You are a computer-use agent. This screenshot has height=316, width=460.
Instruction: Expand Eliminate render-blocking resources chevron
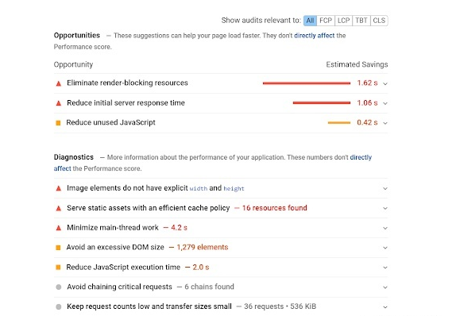pos(385,83)
